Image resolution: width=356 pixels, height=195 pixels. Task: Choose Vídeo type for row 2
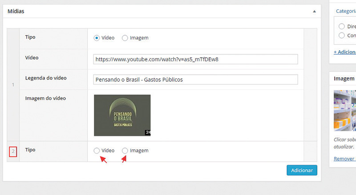click(97, 151)
